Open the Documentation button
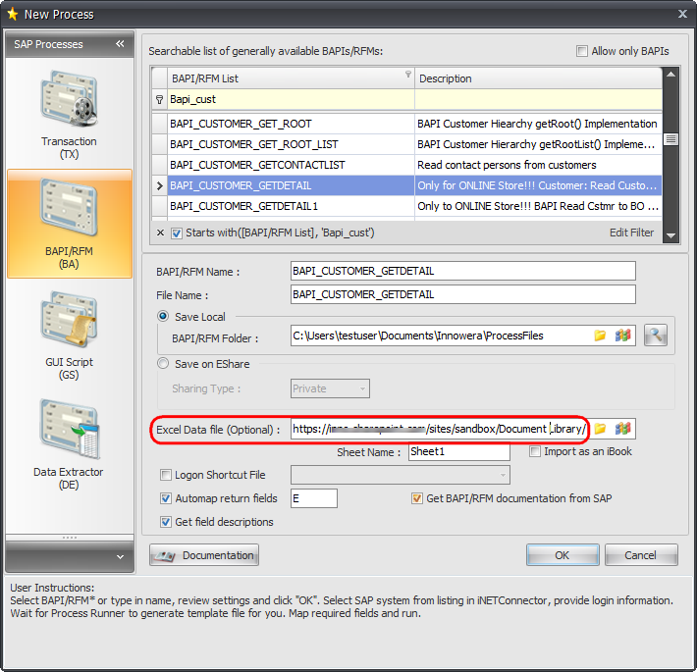Viewport: 697px width, 672px height. [204, 555]
